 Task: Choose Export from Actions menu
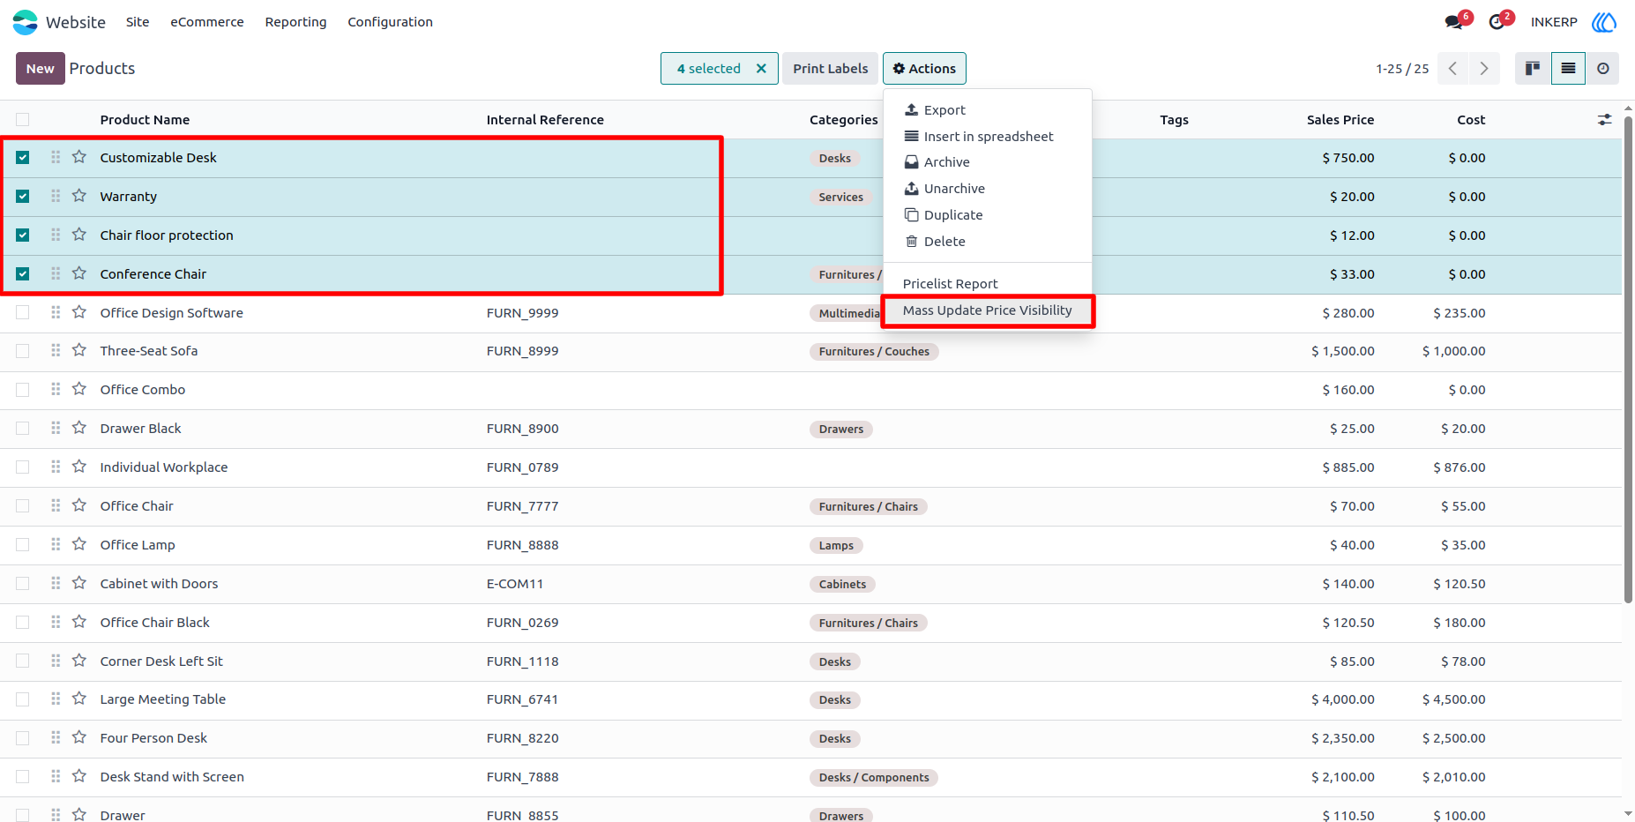point(988,110)
